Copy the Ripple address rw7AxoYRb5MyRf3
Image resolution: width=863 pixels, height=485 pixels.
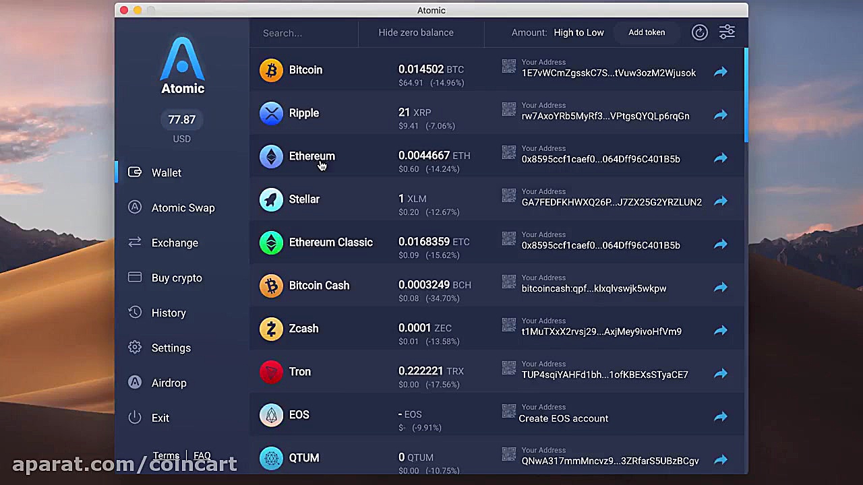pos(605,116)
